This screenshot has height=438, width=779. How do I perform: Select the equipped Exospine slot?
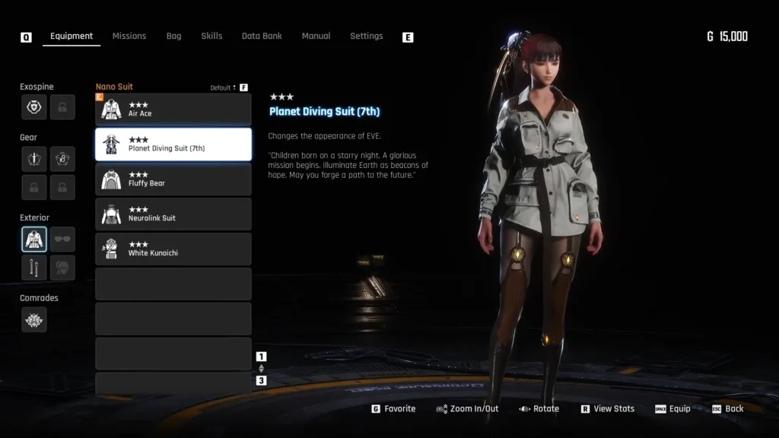coord(33,106)
